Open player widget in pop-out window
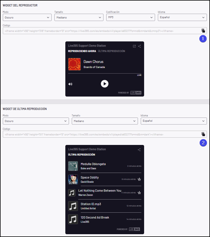The height and width of the screenshot is (237, 210). click(134, 46)
